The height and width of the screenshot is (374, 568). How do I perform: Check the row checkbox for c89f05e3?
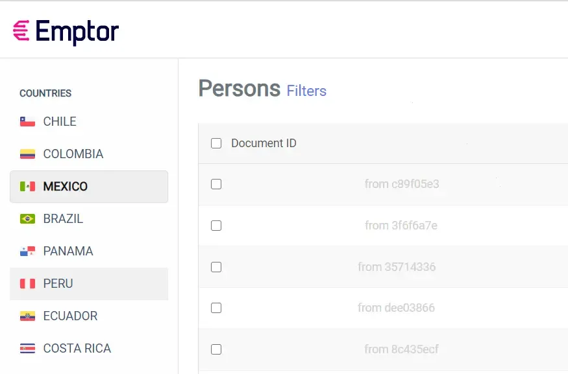pos(216,184)
